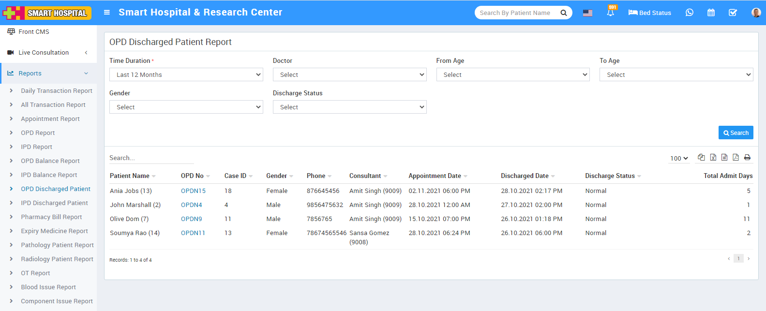
Task: Sort by Total Admit Days column
Action: [728, 176]
